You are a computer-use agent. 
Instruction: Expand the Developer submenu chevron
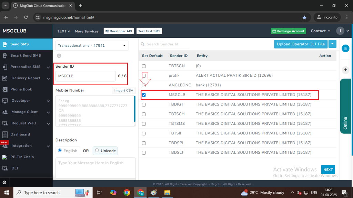(x=48, y=101)
